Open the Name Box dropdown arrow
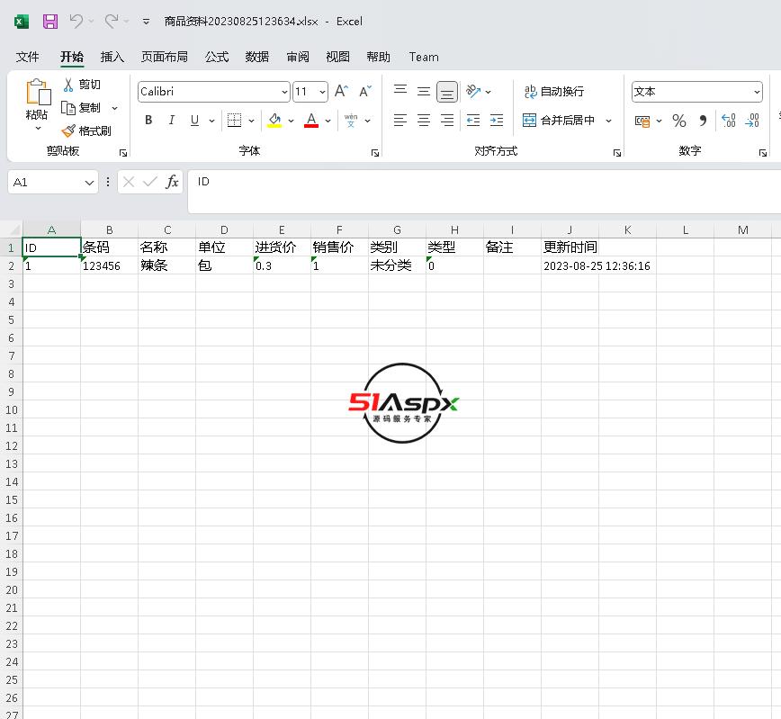The height and width of the screenshot is (719, 781). pos(89,183)
